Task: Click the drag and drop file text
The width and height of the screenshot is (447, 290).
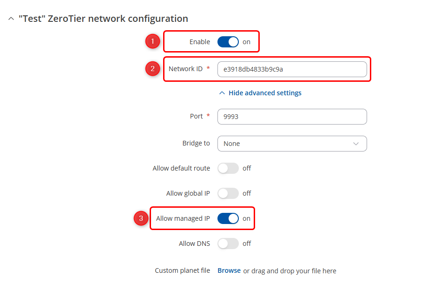Action: click(x=289, y=270)
